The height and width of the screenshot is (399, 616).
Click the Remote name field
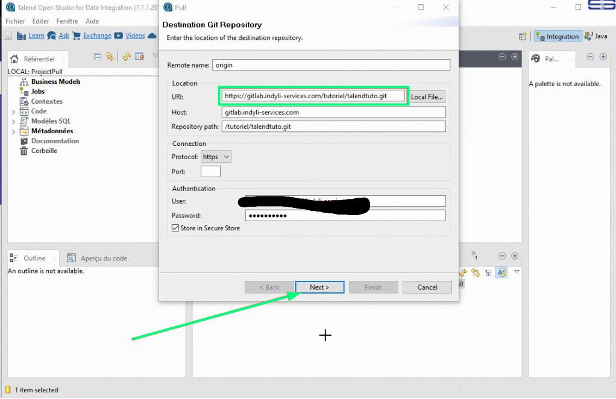[x=331, y=65]
